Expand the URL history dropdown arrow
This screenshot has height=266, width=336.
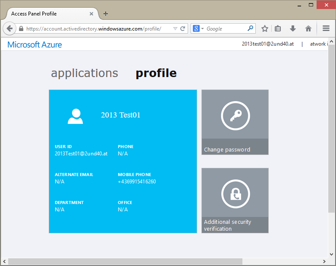click(x=175, y=28)
